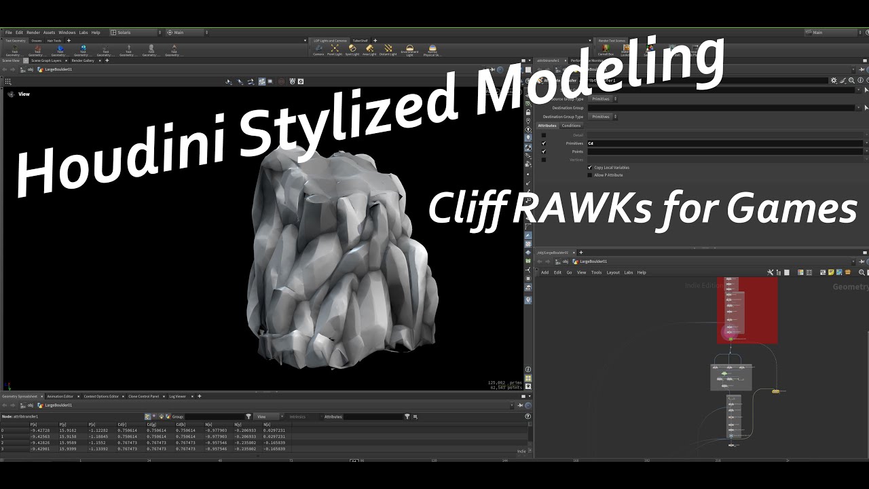Switch to the TuberShelf tab

[x=360, y=41]
